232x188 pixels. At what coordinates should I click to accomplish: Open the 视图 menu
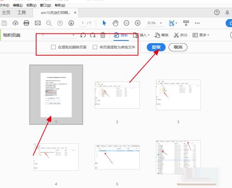click(x=31, y=6)
